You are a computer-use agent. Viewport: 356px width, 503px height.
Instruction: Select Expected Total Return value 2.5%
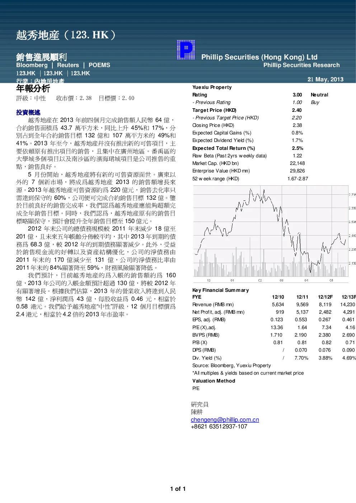coord(298,148)
